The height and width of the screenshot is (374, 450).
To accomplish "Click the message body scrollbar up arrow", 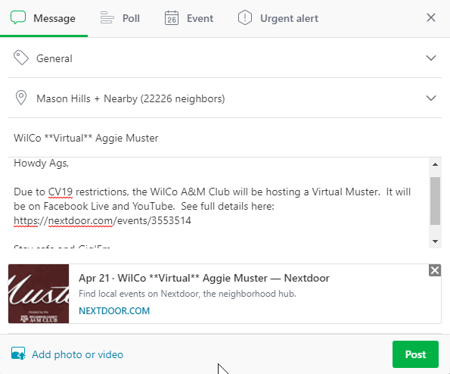I will coord(435,164).
